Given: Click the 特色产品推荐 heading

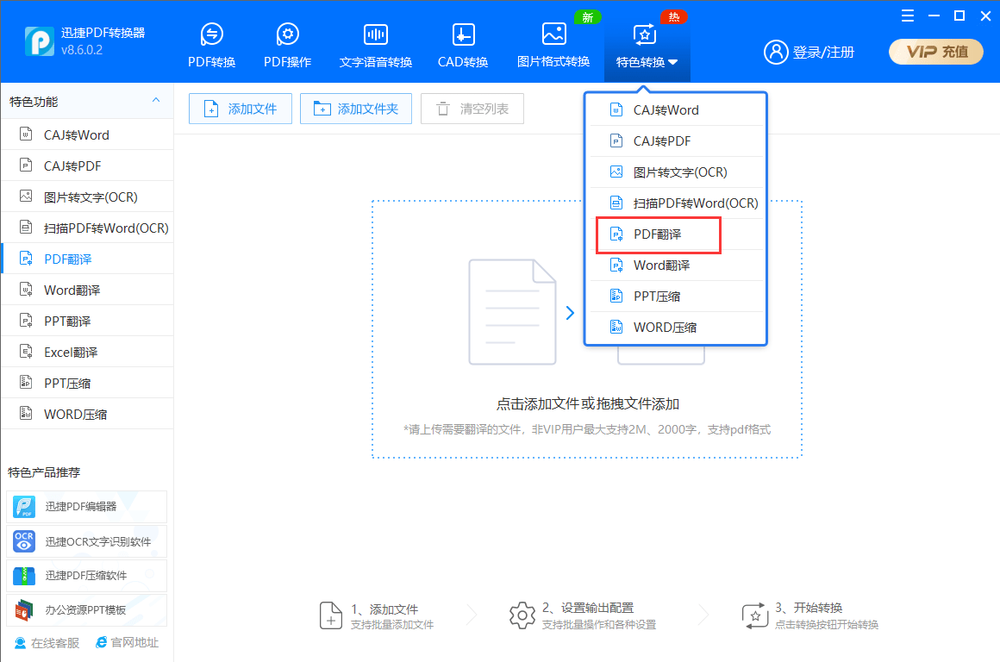Looking at the screenshot, I should (44, 472).
